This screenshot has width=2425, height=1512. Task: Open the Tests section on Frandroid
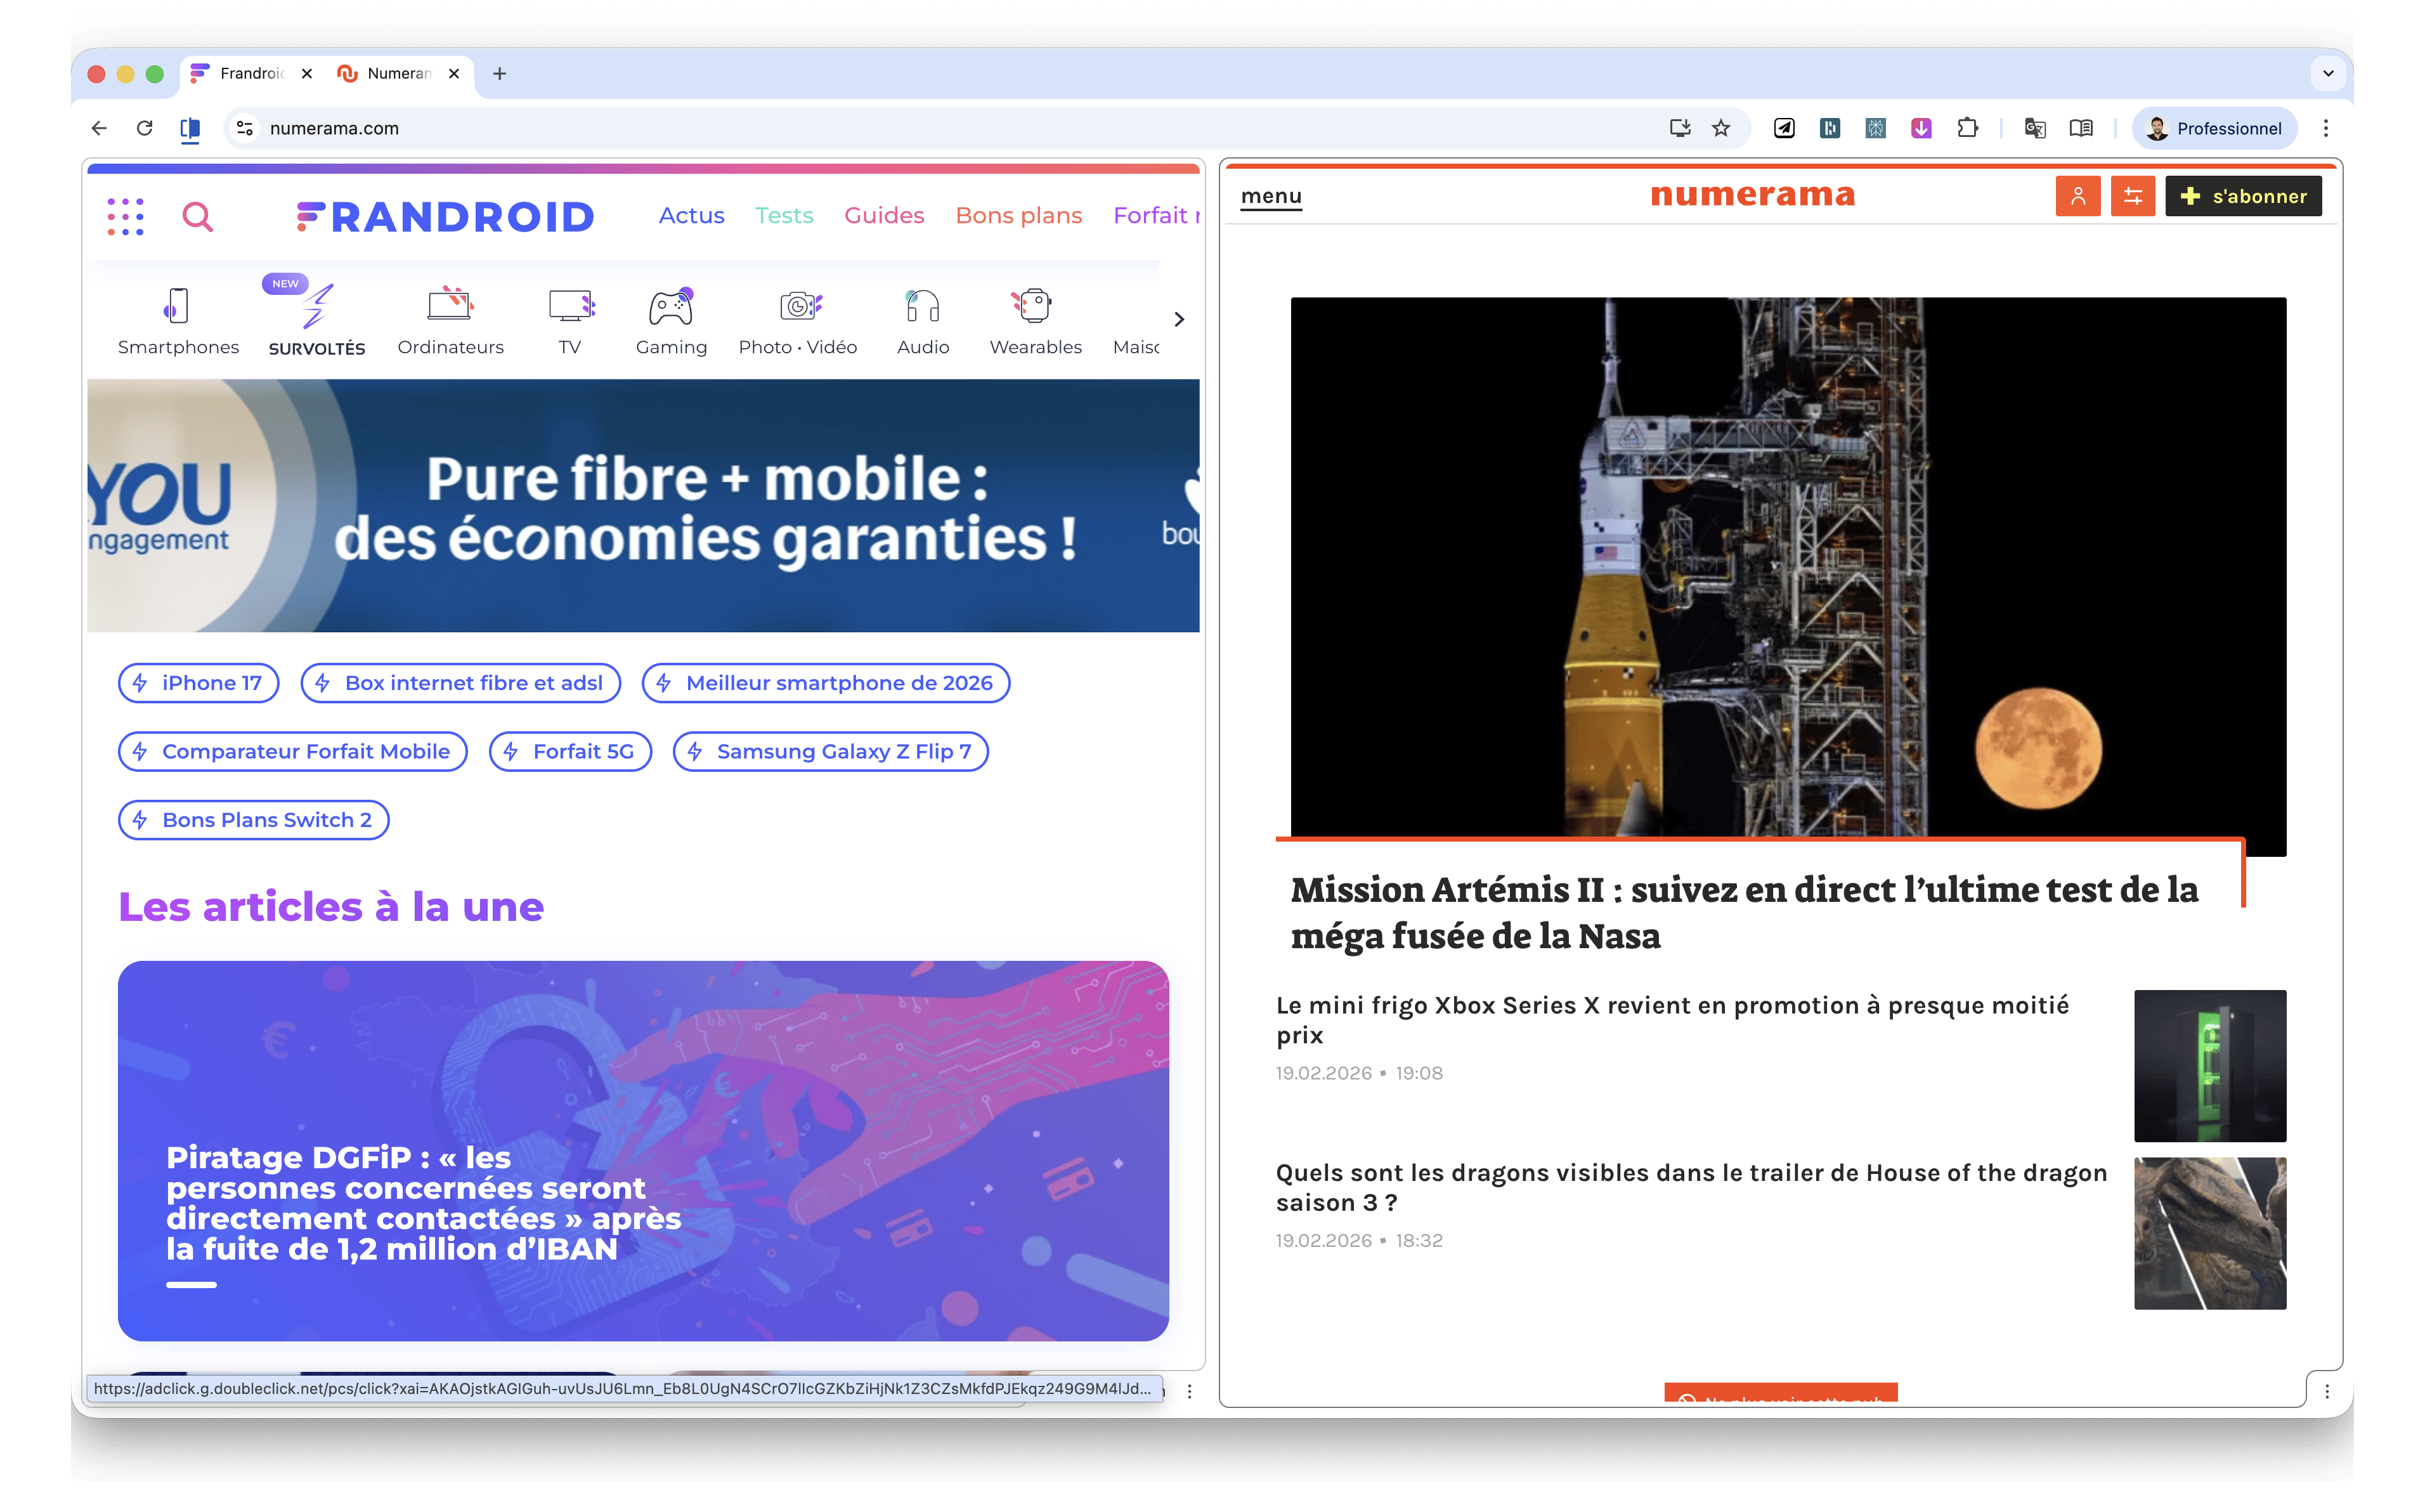pyautogui.click(x=784, y=215)
